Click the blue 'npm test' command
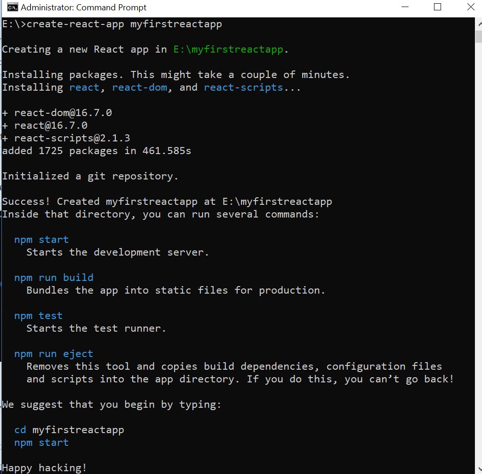The image size is (482, 474). [39, 316]
